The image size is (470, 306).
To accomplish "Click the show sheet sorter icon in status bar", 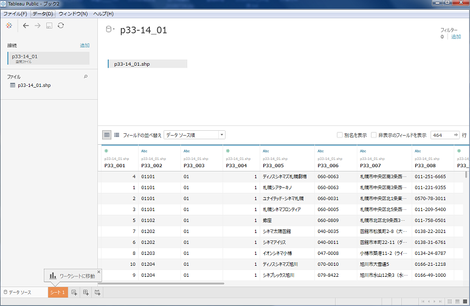I will [x=449, y=302].
